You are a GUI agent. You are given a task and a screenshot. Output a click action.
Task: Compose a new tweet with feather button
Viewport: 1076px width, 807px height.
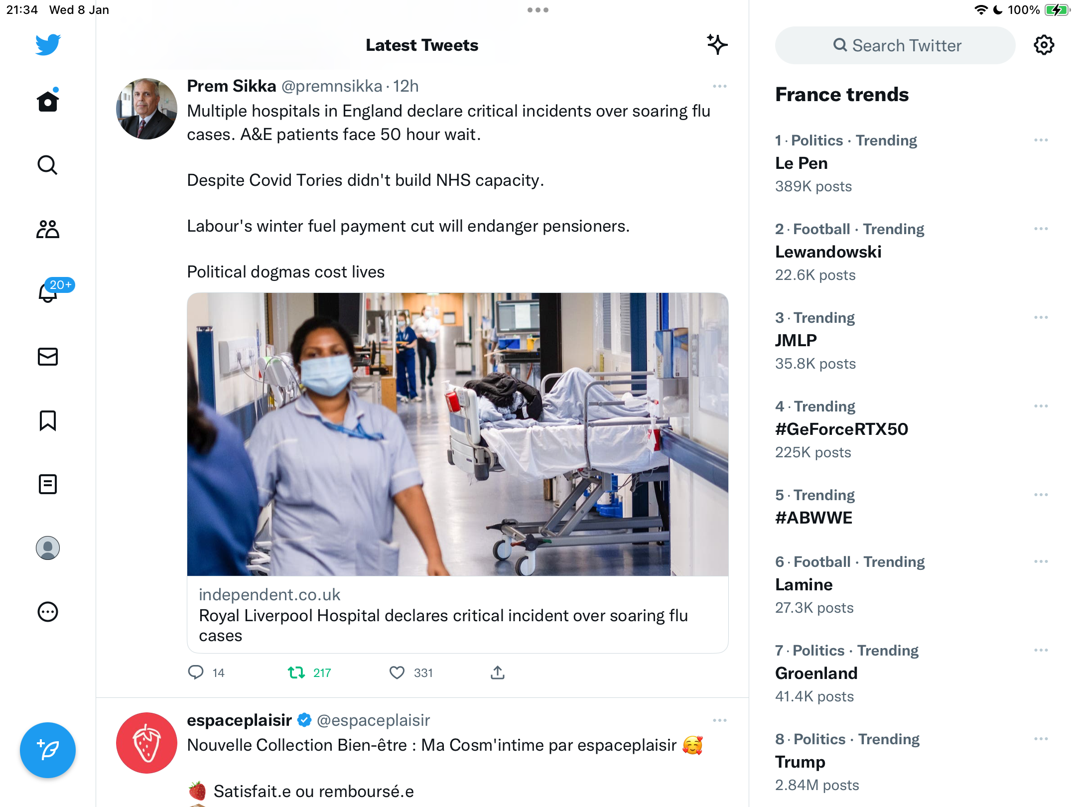click(x=48, y=750)
